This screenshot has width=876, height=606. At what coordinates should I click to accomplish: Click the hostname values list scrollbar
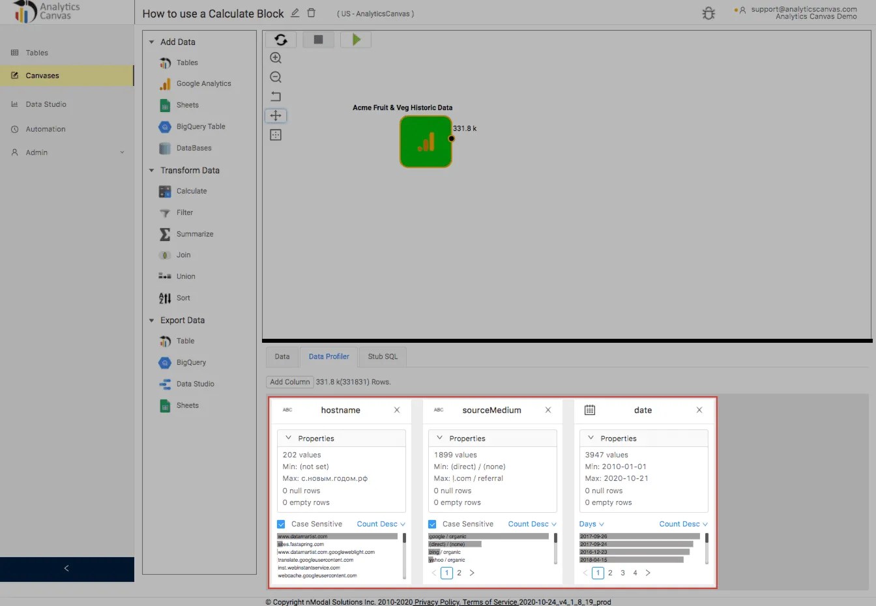pos(404,555)
